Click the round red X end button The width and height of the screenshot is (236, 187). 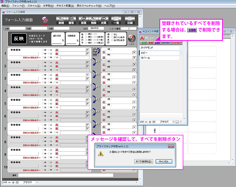tap(45, 20)
